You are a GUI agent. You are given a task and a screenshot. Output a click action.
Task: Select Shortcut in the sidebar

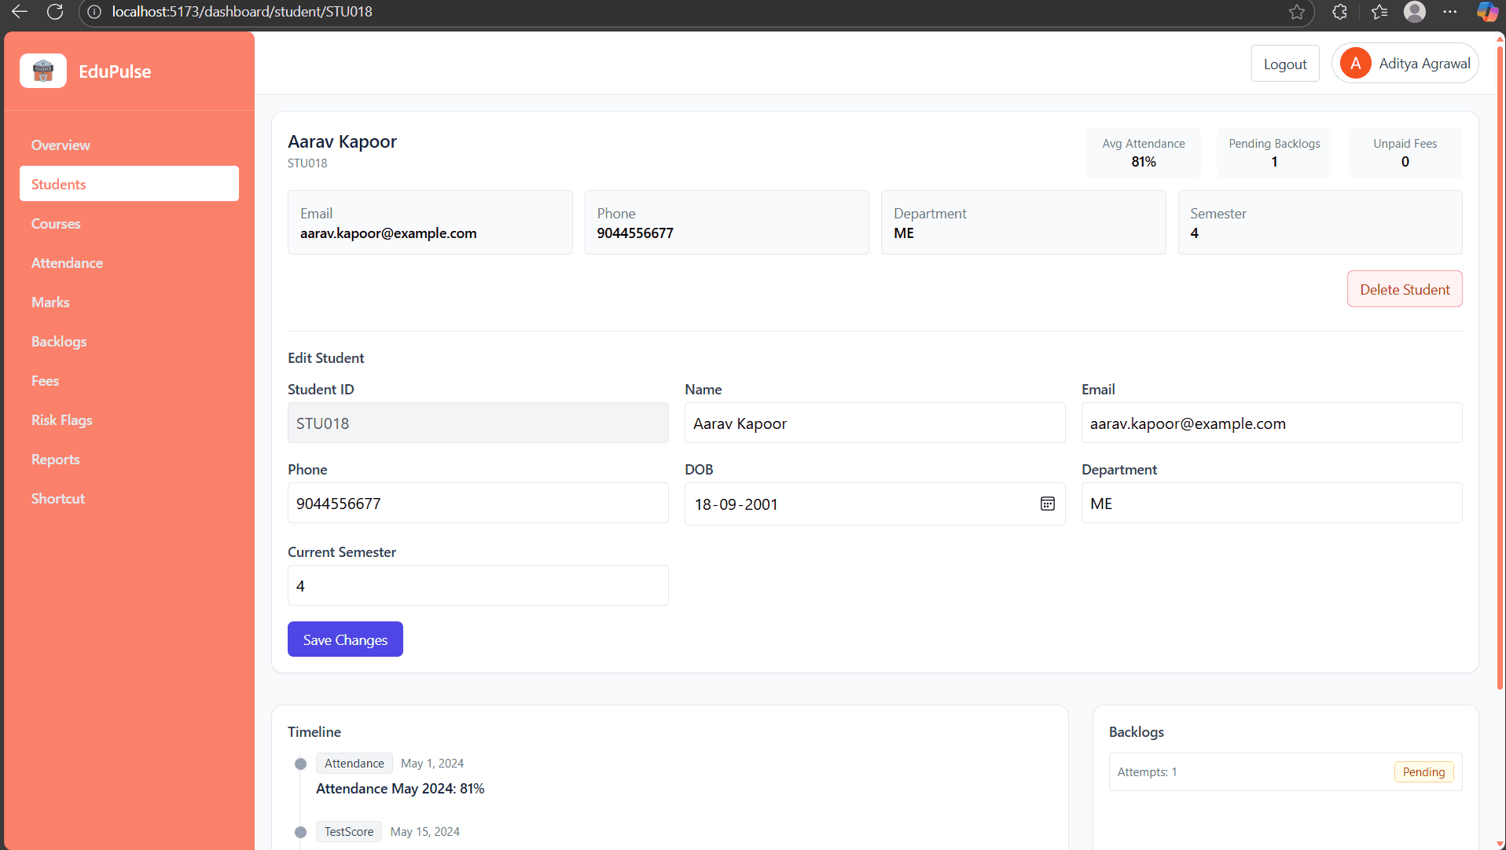click(129, 499)
